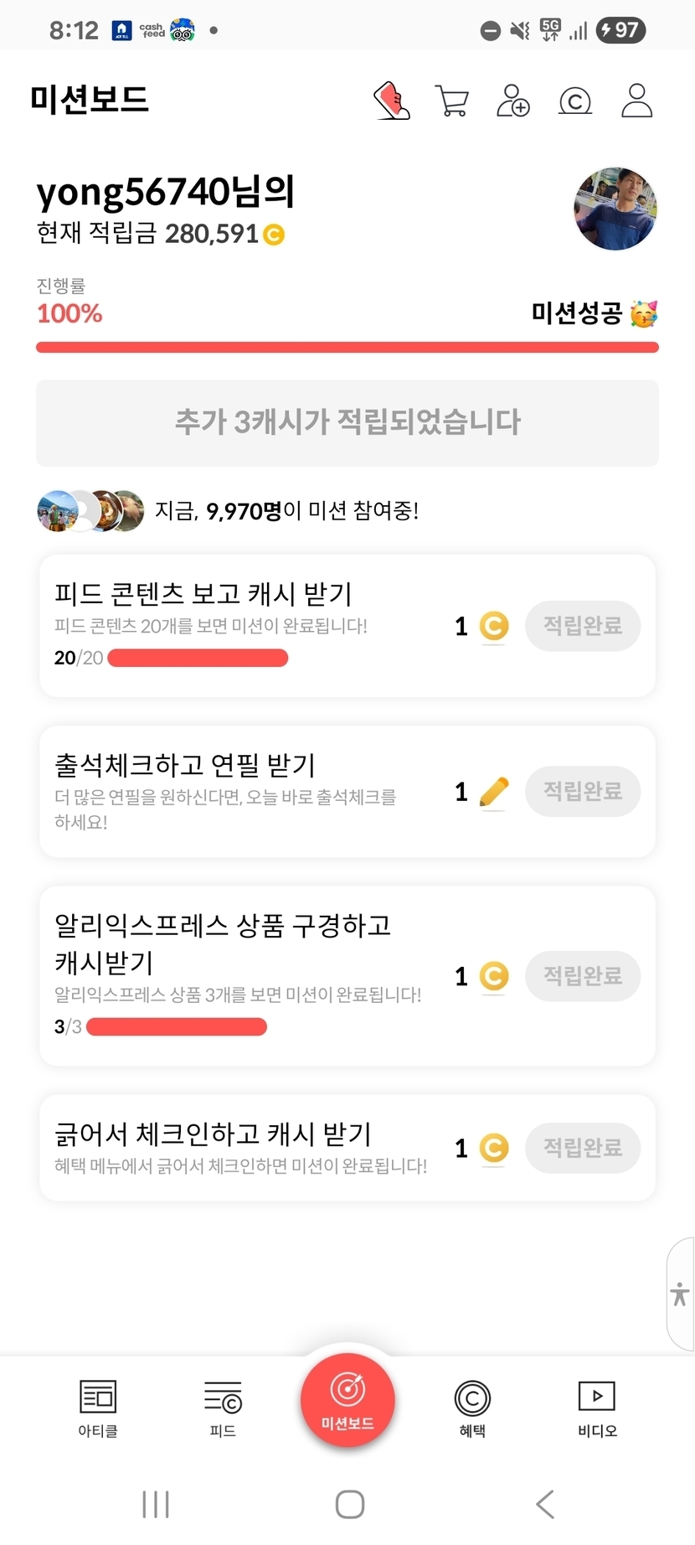Image resolution: width=695 pixels, height=1545 pixels.
Task: Tap the red sneaker step-counter icon
Action: pos(391,101)
